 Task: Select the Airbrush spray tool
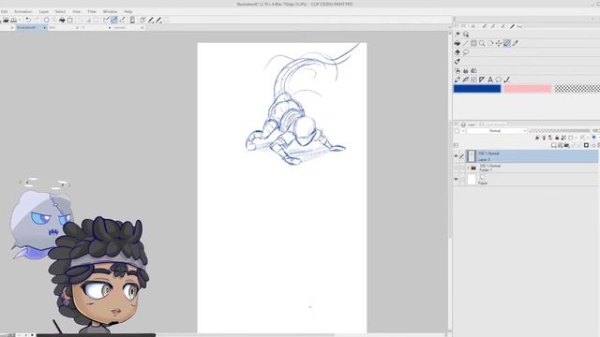(457, 71)
